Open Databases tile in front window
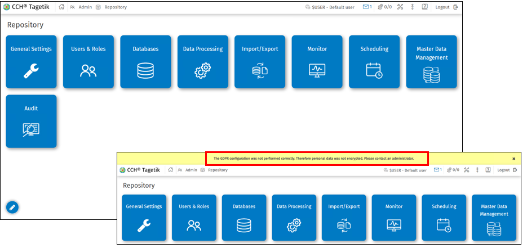This screenshot has width=527, height=248. 244,218
